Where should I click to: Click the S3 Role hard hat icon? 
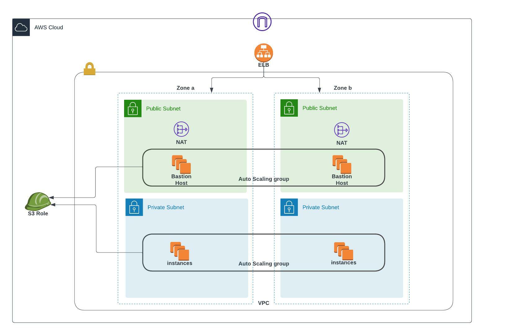pyautogui.click(x=37, y=201)
